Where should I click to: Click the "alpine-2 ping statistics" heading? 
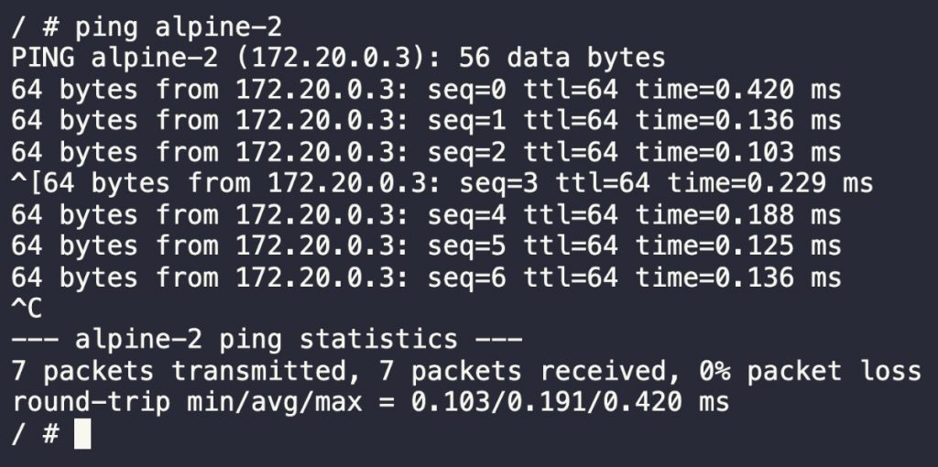(266, 340)
